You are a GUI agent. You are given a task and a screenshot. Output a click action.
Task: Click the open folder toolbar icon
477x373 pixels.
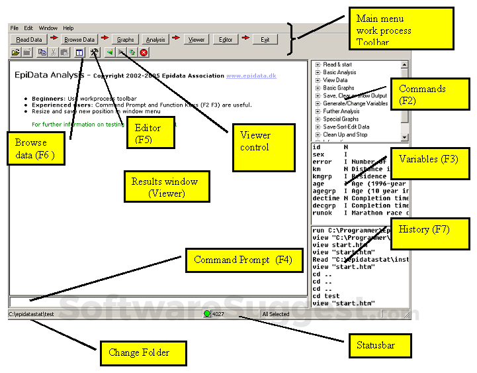pos(15,52)
